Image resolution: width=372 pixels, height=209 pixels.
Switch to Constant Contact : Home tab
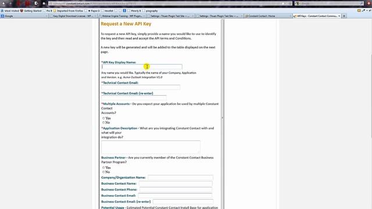[x=268, y=16]
